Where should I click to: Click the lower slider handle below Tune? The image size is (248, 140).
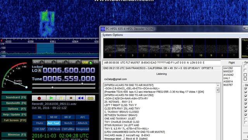53,87
